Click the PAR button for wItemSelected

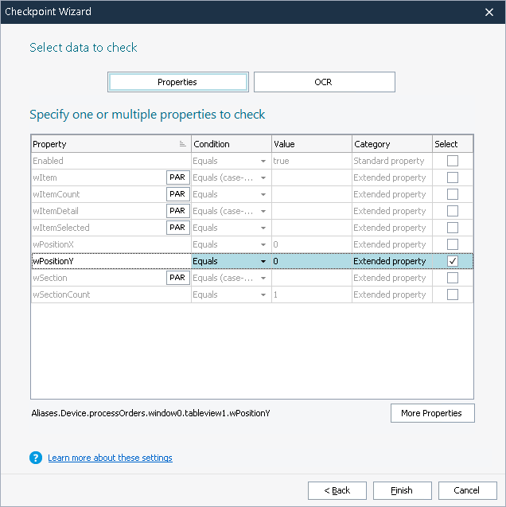tap(177, 228)
